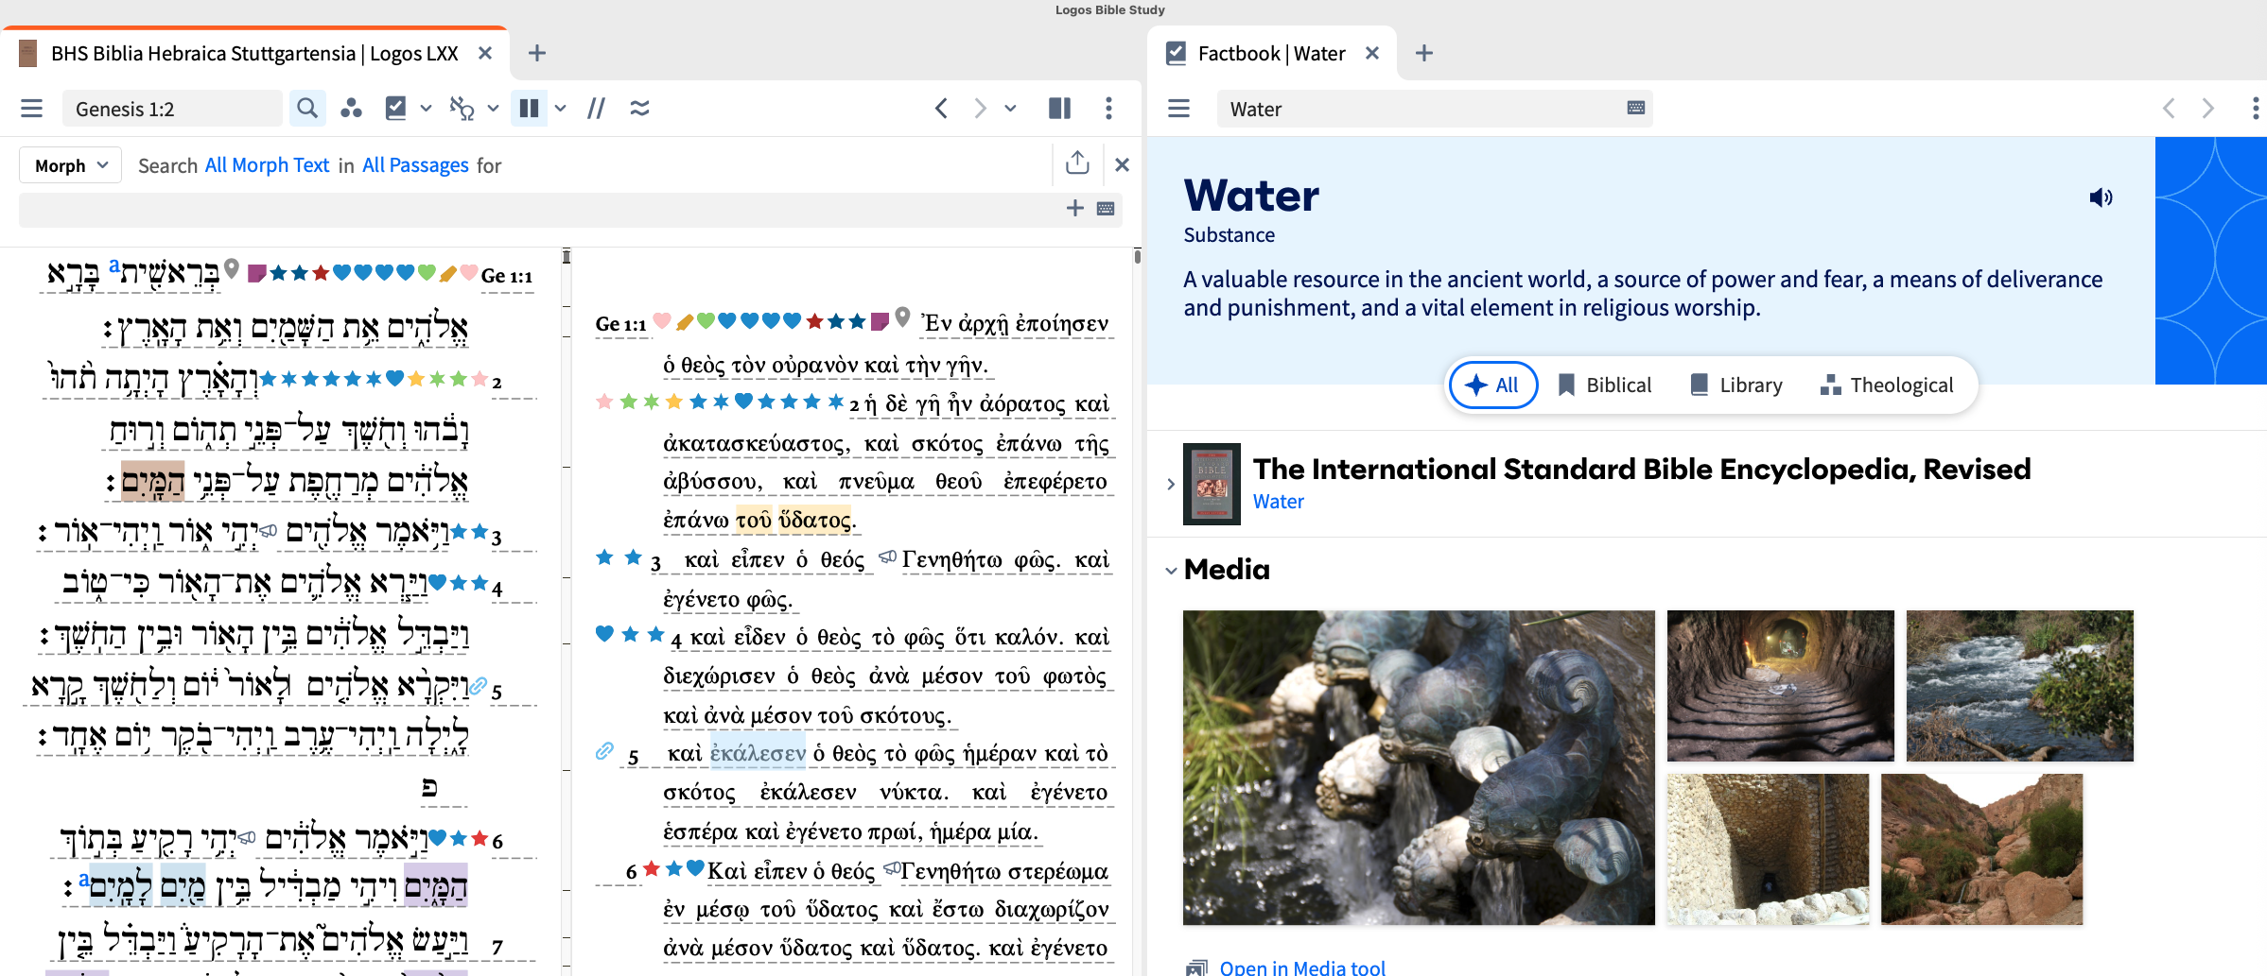Go back in Factbook history
This screenshot has height=976, width=2267.
click(x=2169, y=109)
